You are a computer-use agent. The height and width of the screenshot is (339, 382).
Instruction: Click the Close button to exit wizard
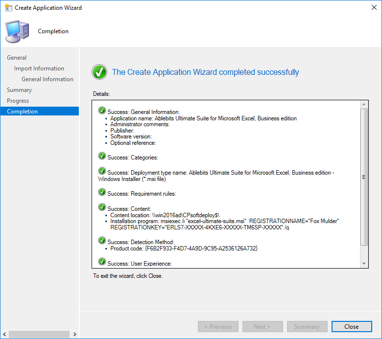pos(352,326)
